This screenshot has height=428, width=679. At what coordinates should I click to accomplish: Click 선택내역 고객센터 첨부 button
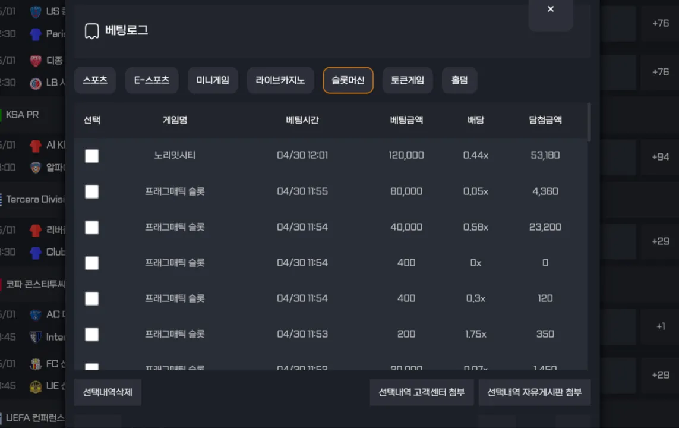(421, 392)
